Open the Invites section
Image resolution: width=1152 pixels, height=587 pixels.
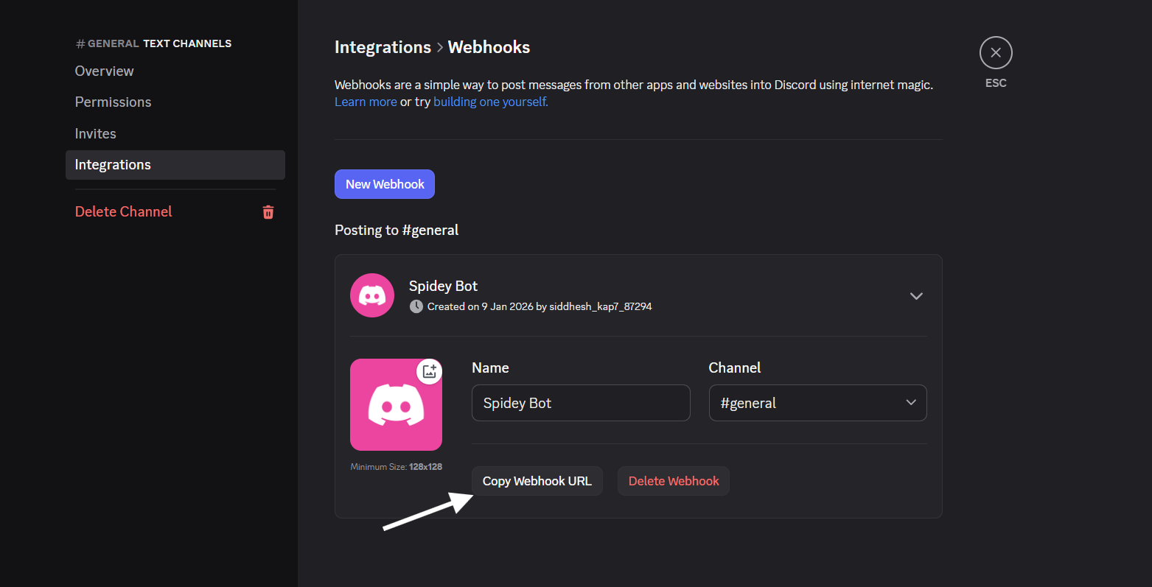click(x=95, y=133)
